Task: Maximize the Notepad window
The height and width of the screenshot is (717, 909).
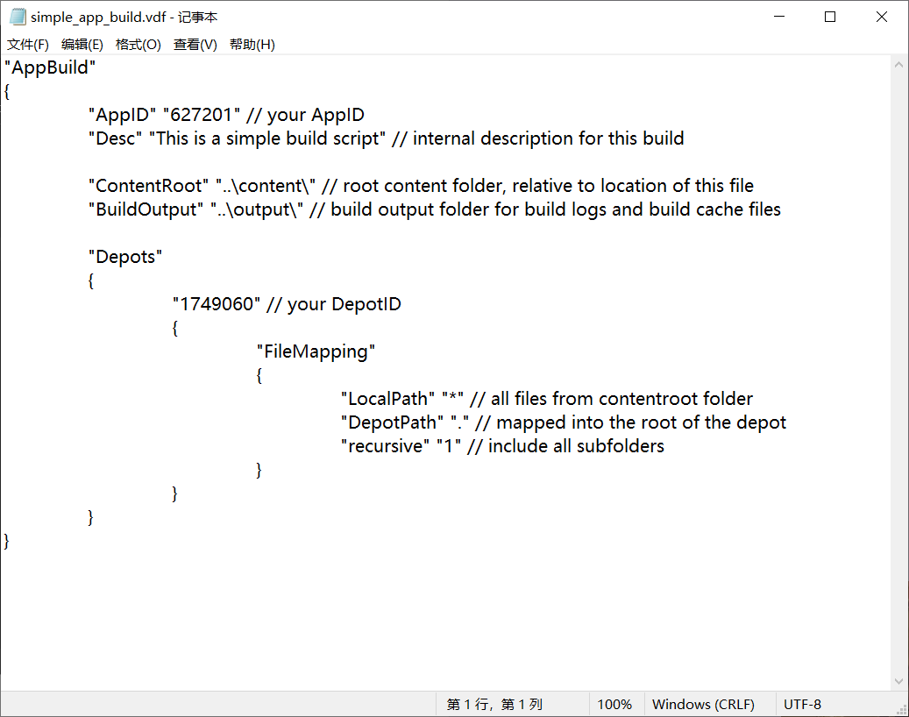Action: 830,17
